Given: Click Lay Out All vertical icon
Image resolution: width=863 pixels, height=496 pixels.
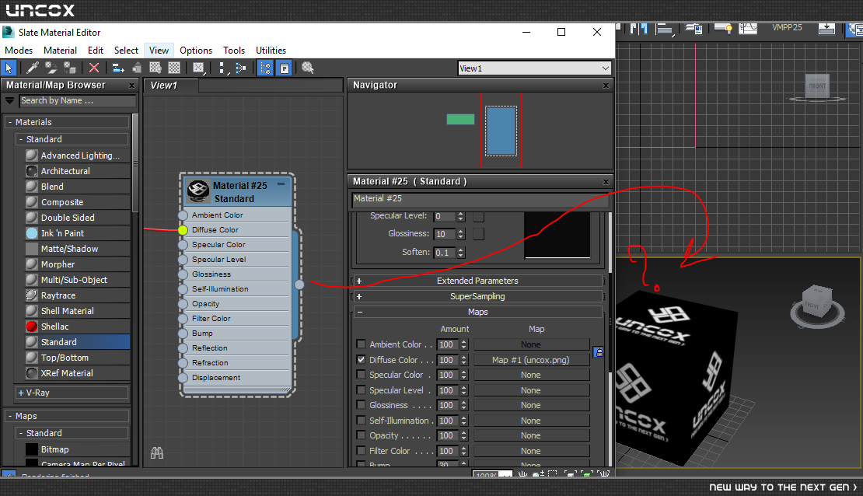Looking at the screenshot, I should point(222,68).
